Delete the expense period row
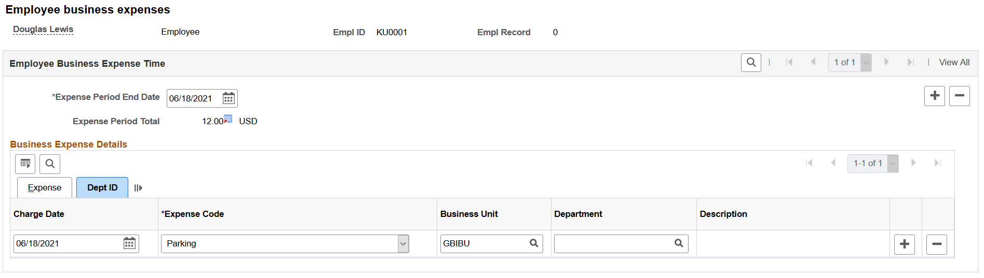The image size is (984, 278). pyautogui.click(x=960, y=96)
